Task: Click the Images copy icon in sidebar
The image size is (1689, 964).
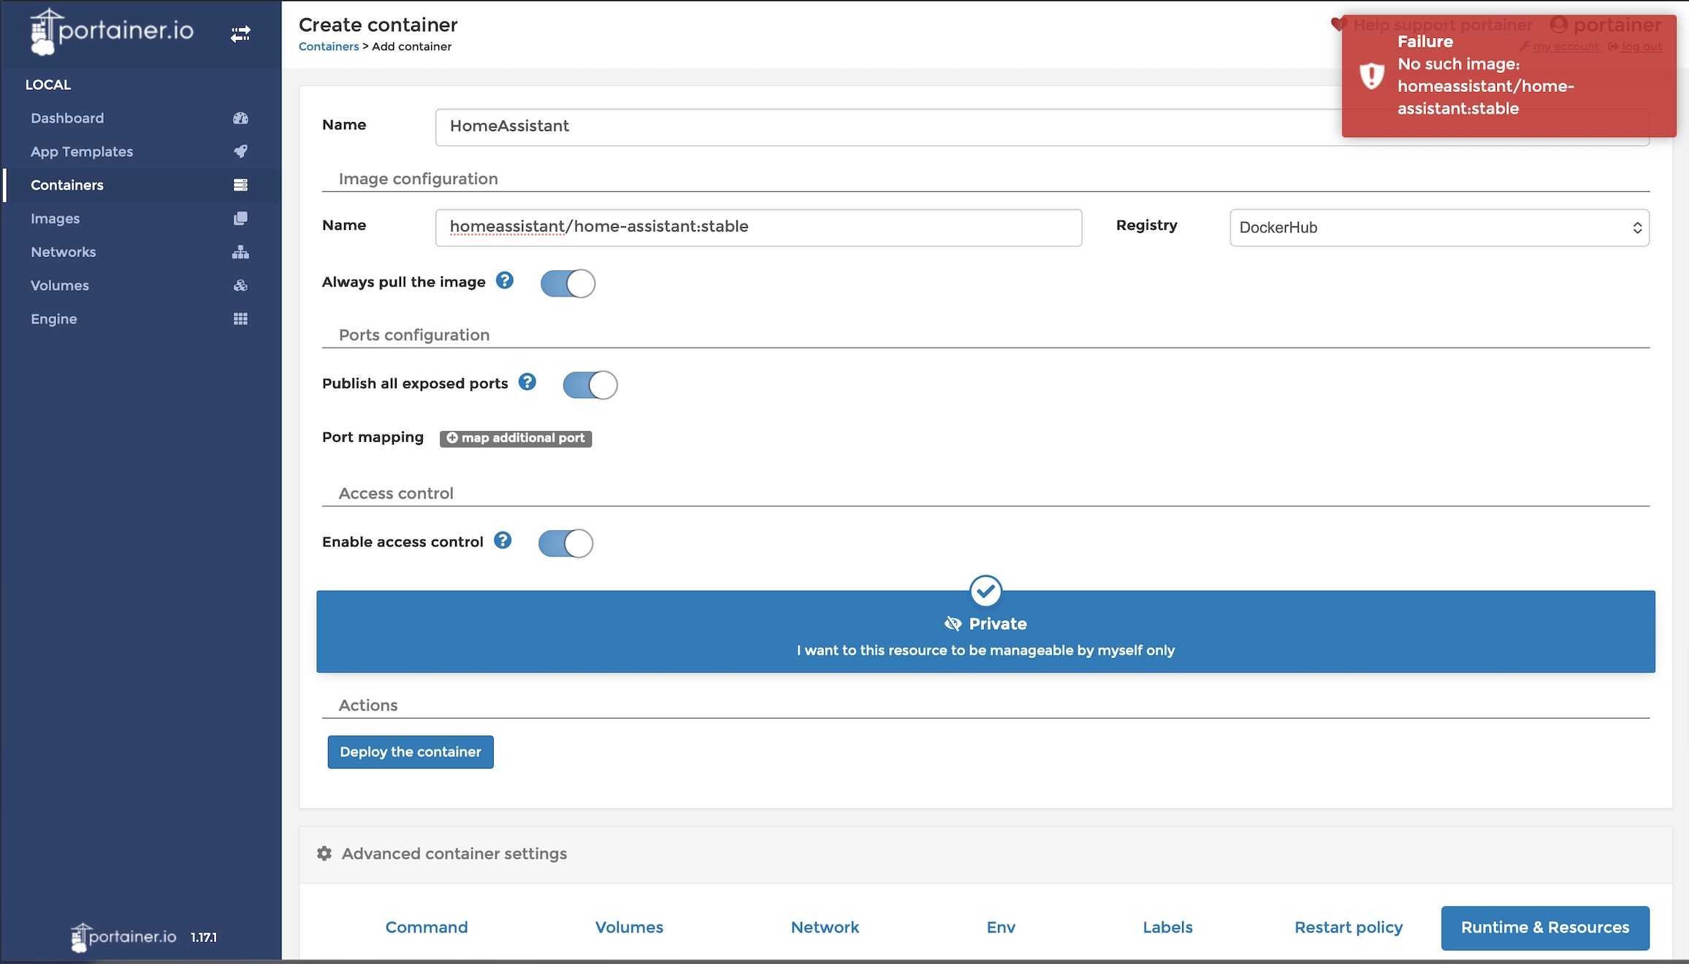Action: [x=240, y=218]
